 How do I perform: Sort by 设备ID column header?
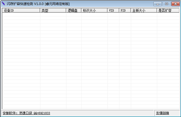click(21, 11)
